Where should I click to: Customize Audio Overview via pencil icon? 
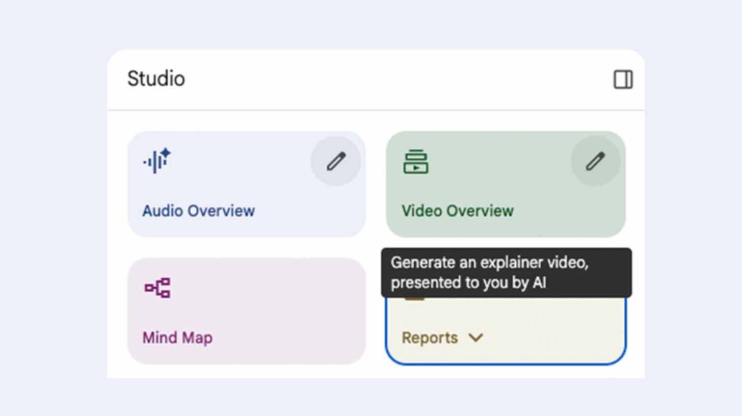coord(336,161)
